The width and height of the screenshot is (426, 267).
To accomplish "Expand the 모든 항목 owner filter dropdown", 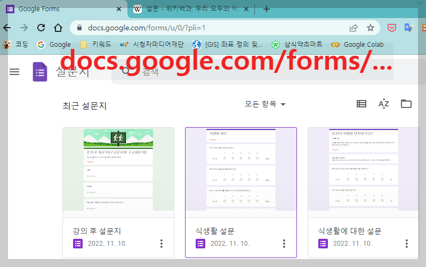I will click(x=265, y=104).
